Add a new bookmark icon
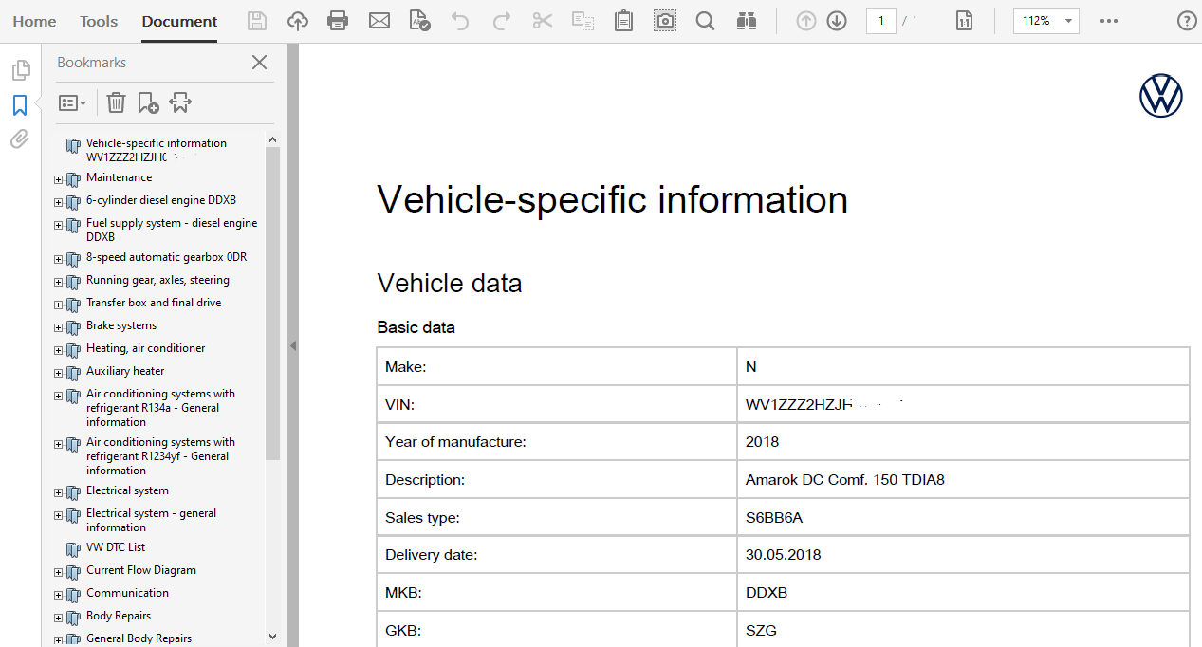 pyautogui.click(x=148, y=102)
